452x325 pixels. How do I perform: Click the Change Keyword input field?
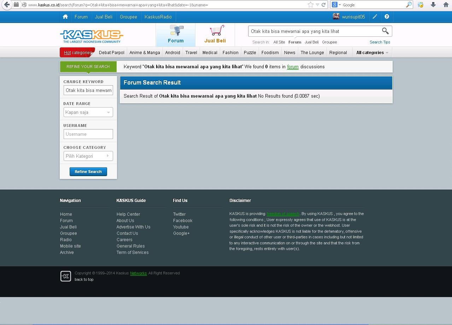coord(88,90)
